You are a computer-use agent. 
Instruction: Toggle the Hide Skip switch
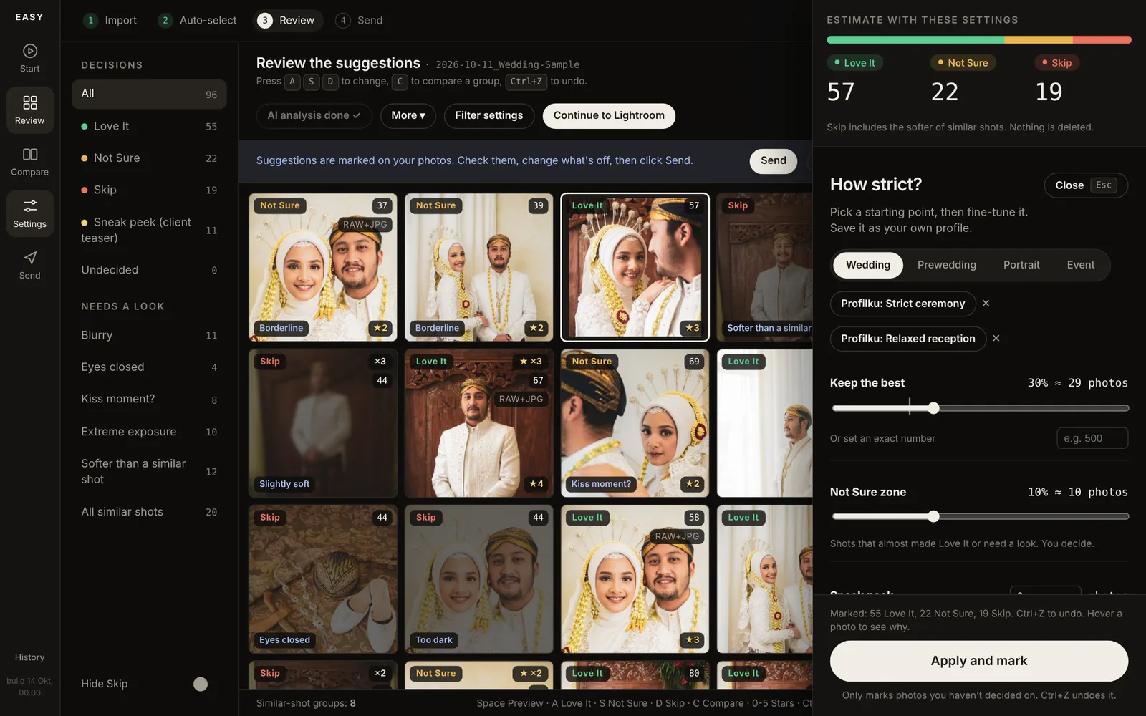tap(201, 684)
